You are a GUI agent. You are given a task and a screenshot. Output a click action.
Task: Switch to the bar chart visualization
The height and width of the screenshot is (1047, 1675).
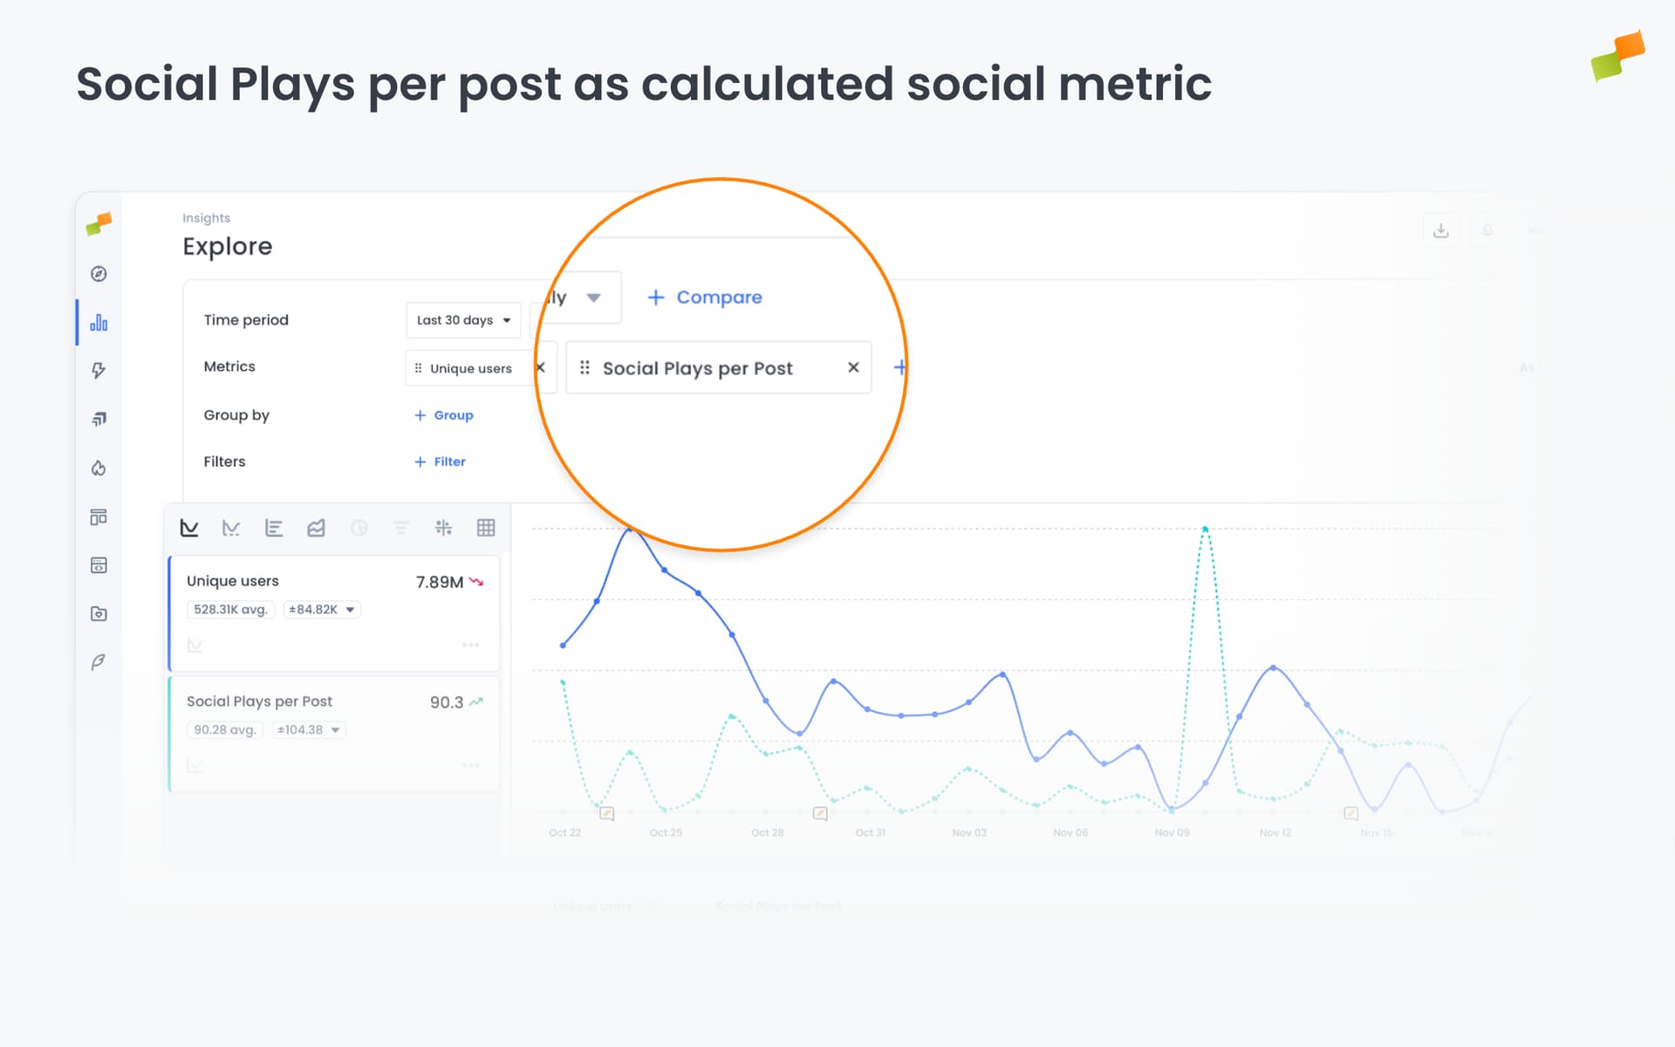point(274,528)
